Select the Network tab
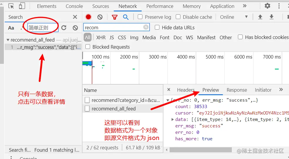 coord(128,6)
